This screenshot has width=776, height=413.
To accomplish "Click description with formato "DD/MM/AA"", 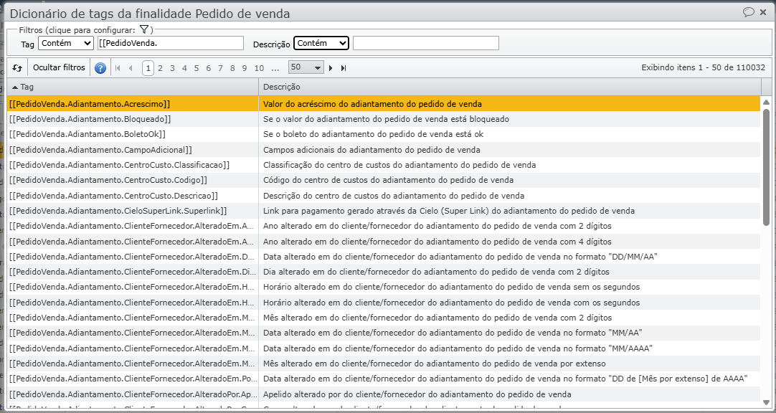I will point(460,257).
